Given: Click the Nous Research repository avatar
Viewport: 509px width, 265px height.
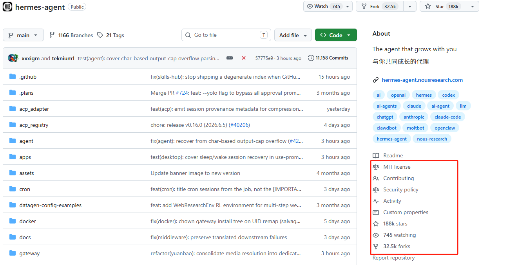Looking at the screenshot, I should [7, 7].
